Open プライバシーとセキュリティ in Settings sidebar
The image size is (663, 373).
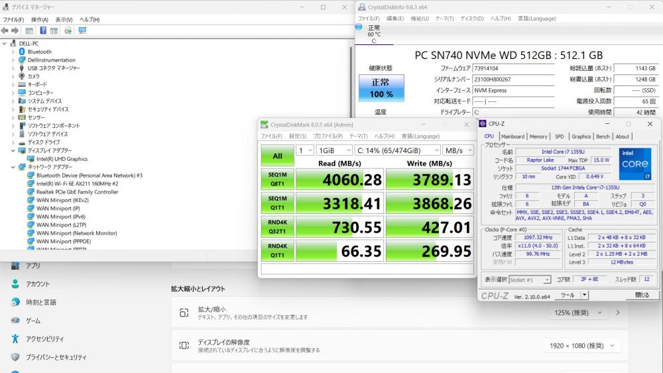(56, 357)
